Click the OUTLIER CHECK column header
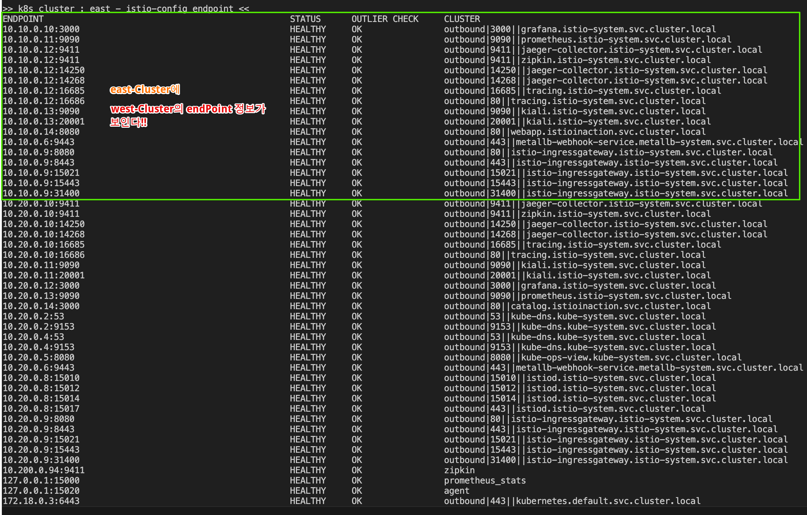 [385, 19]
